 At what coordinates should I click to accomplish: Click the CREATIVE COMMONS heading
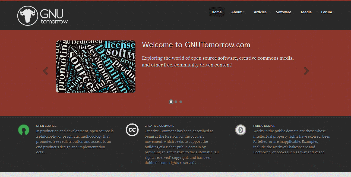point(159,126)
